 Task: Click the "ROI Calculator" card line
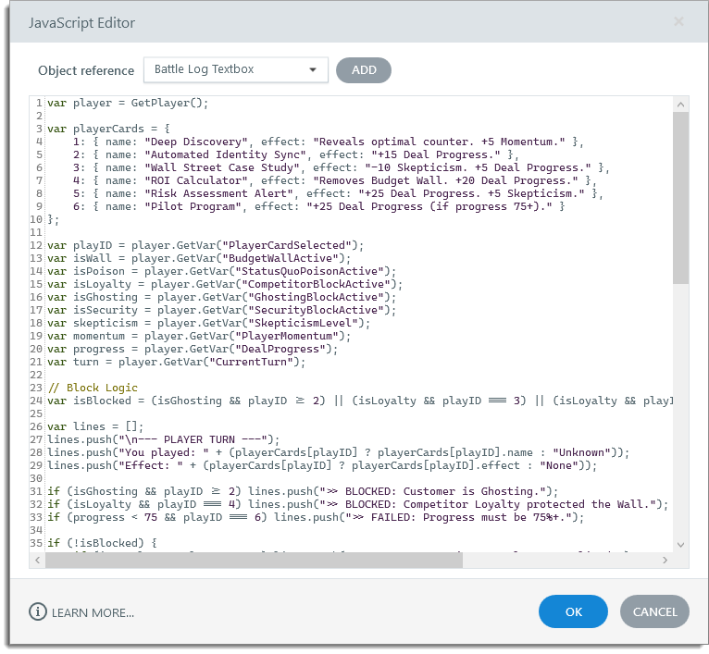click(x=335, y=180)
